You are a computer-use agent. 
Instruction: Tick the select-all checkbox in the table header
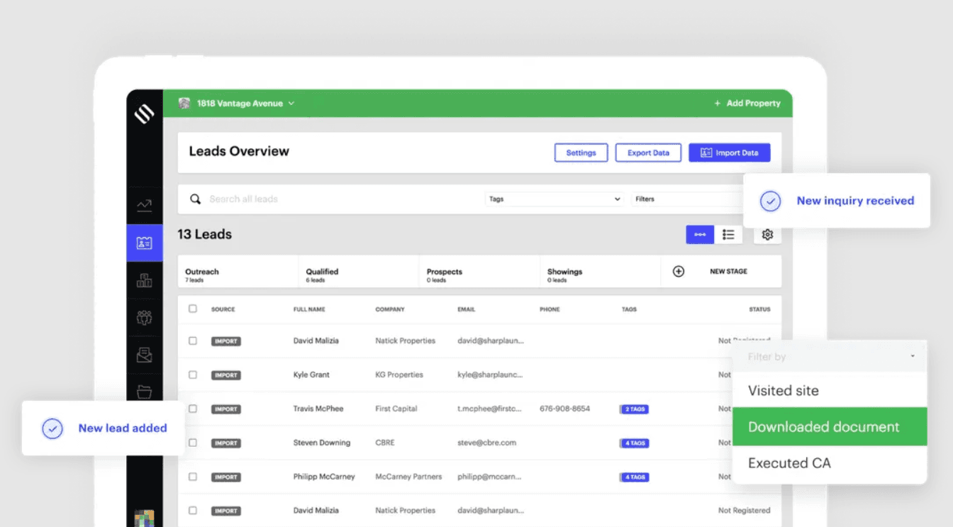click(x=192, y=309)
